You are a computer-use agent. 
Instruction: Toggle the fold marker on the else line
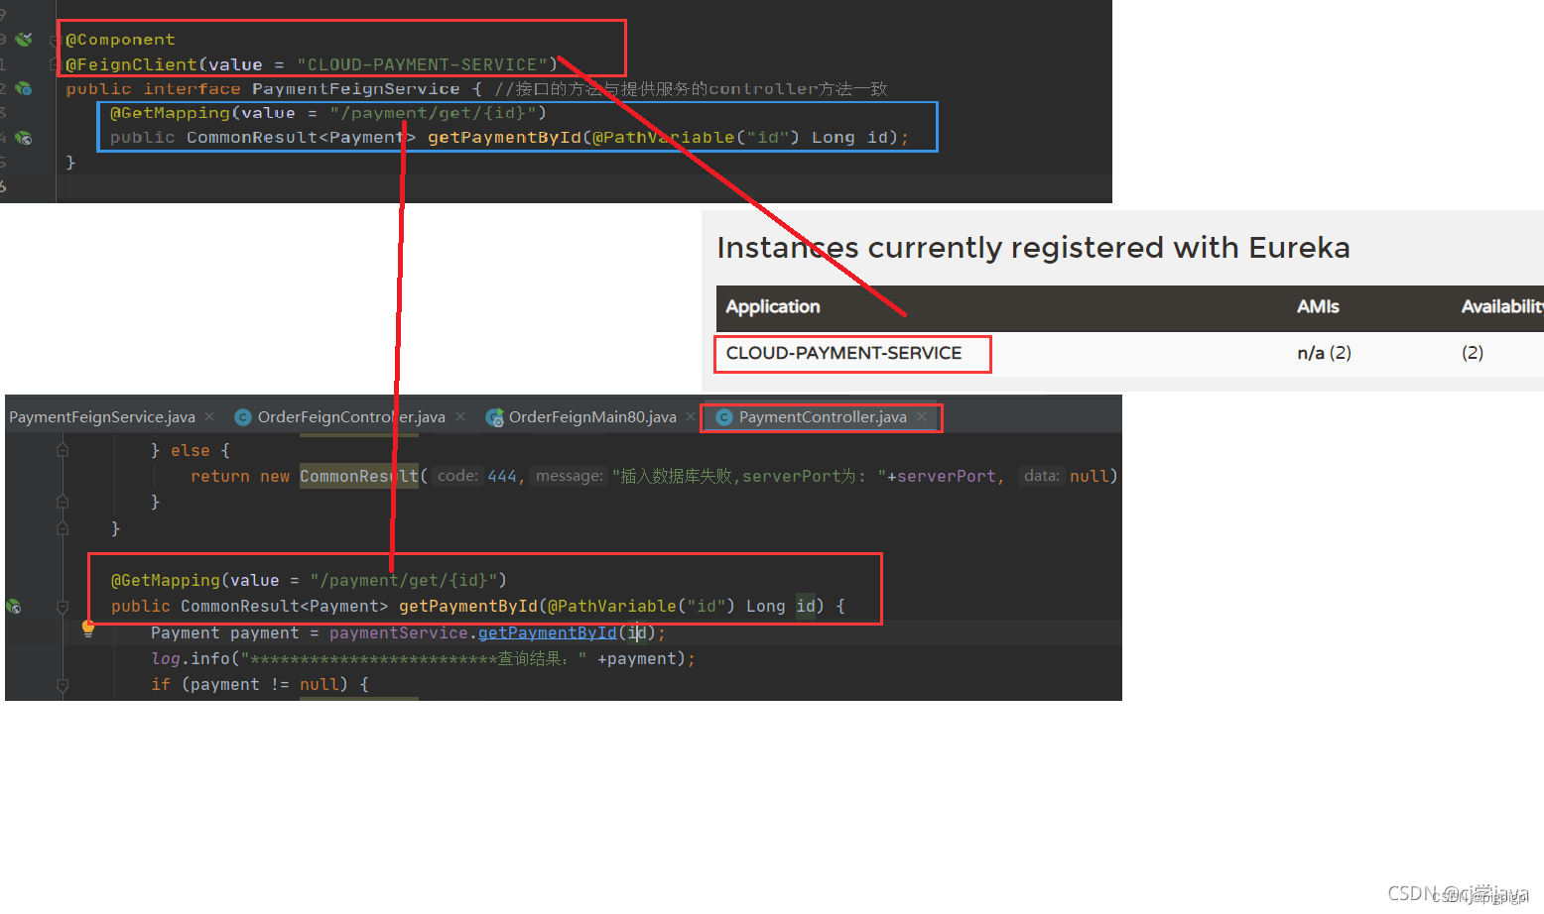tap(63, 450)
